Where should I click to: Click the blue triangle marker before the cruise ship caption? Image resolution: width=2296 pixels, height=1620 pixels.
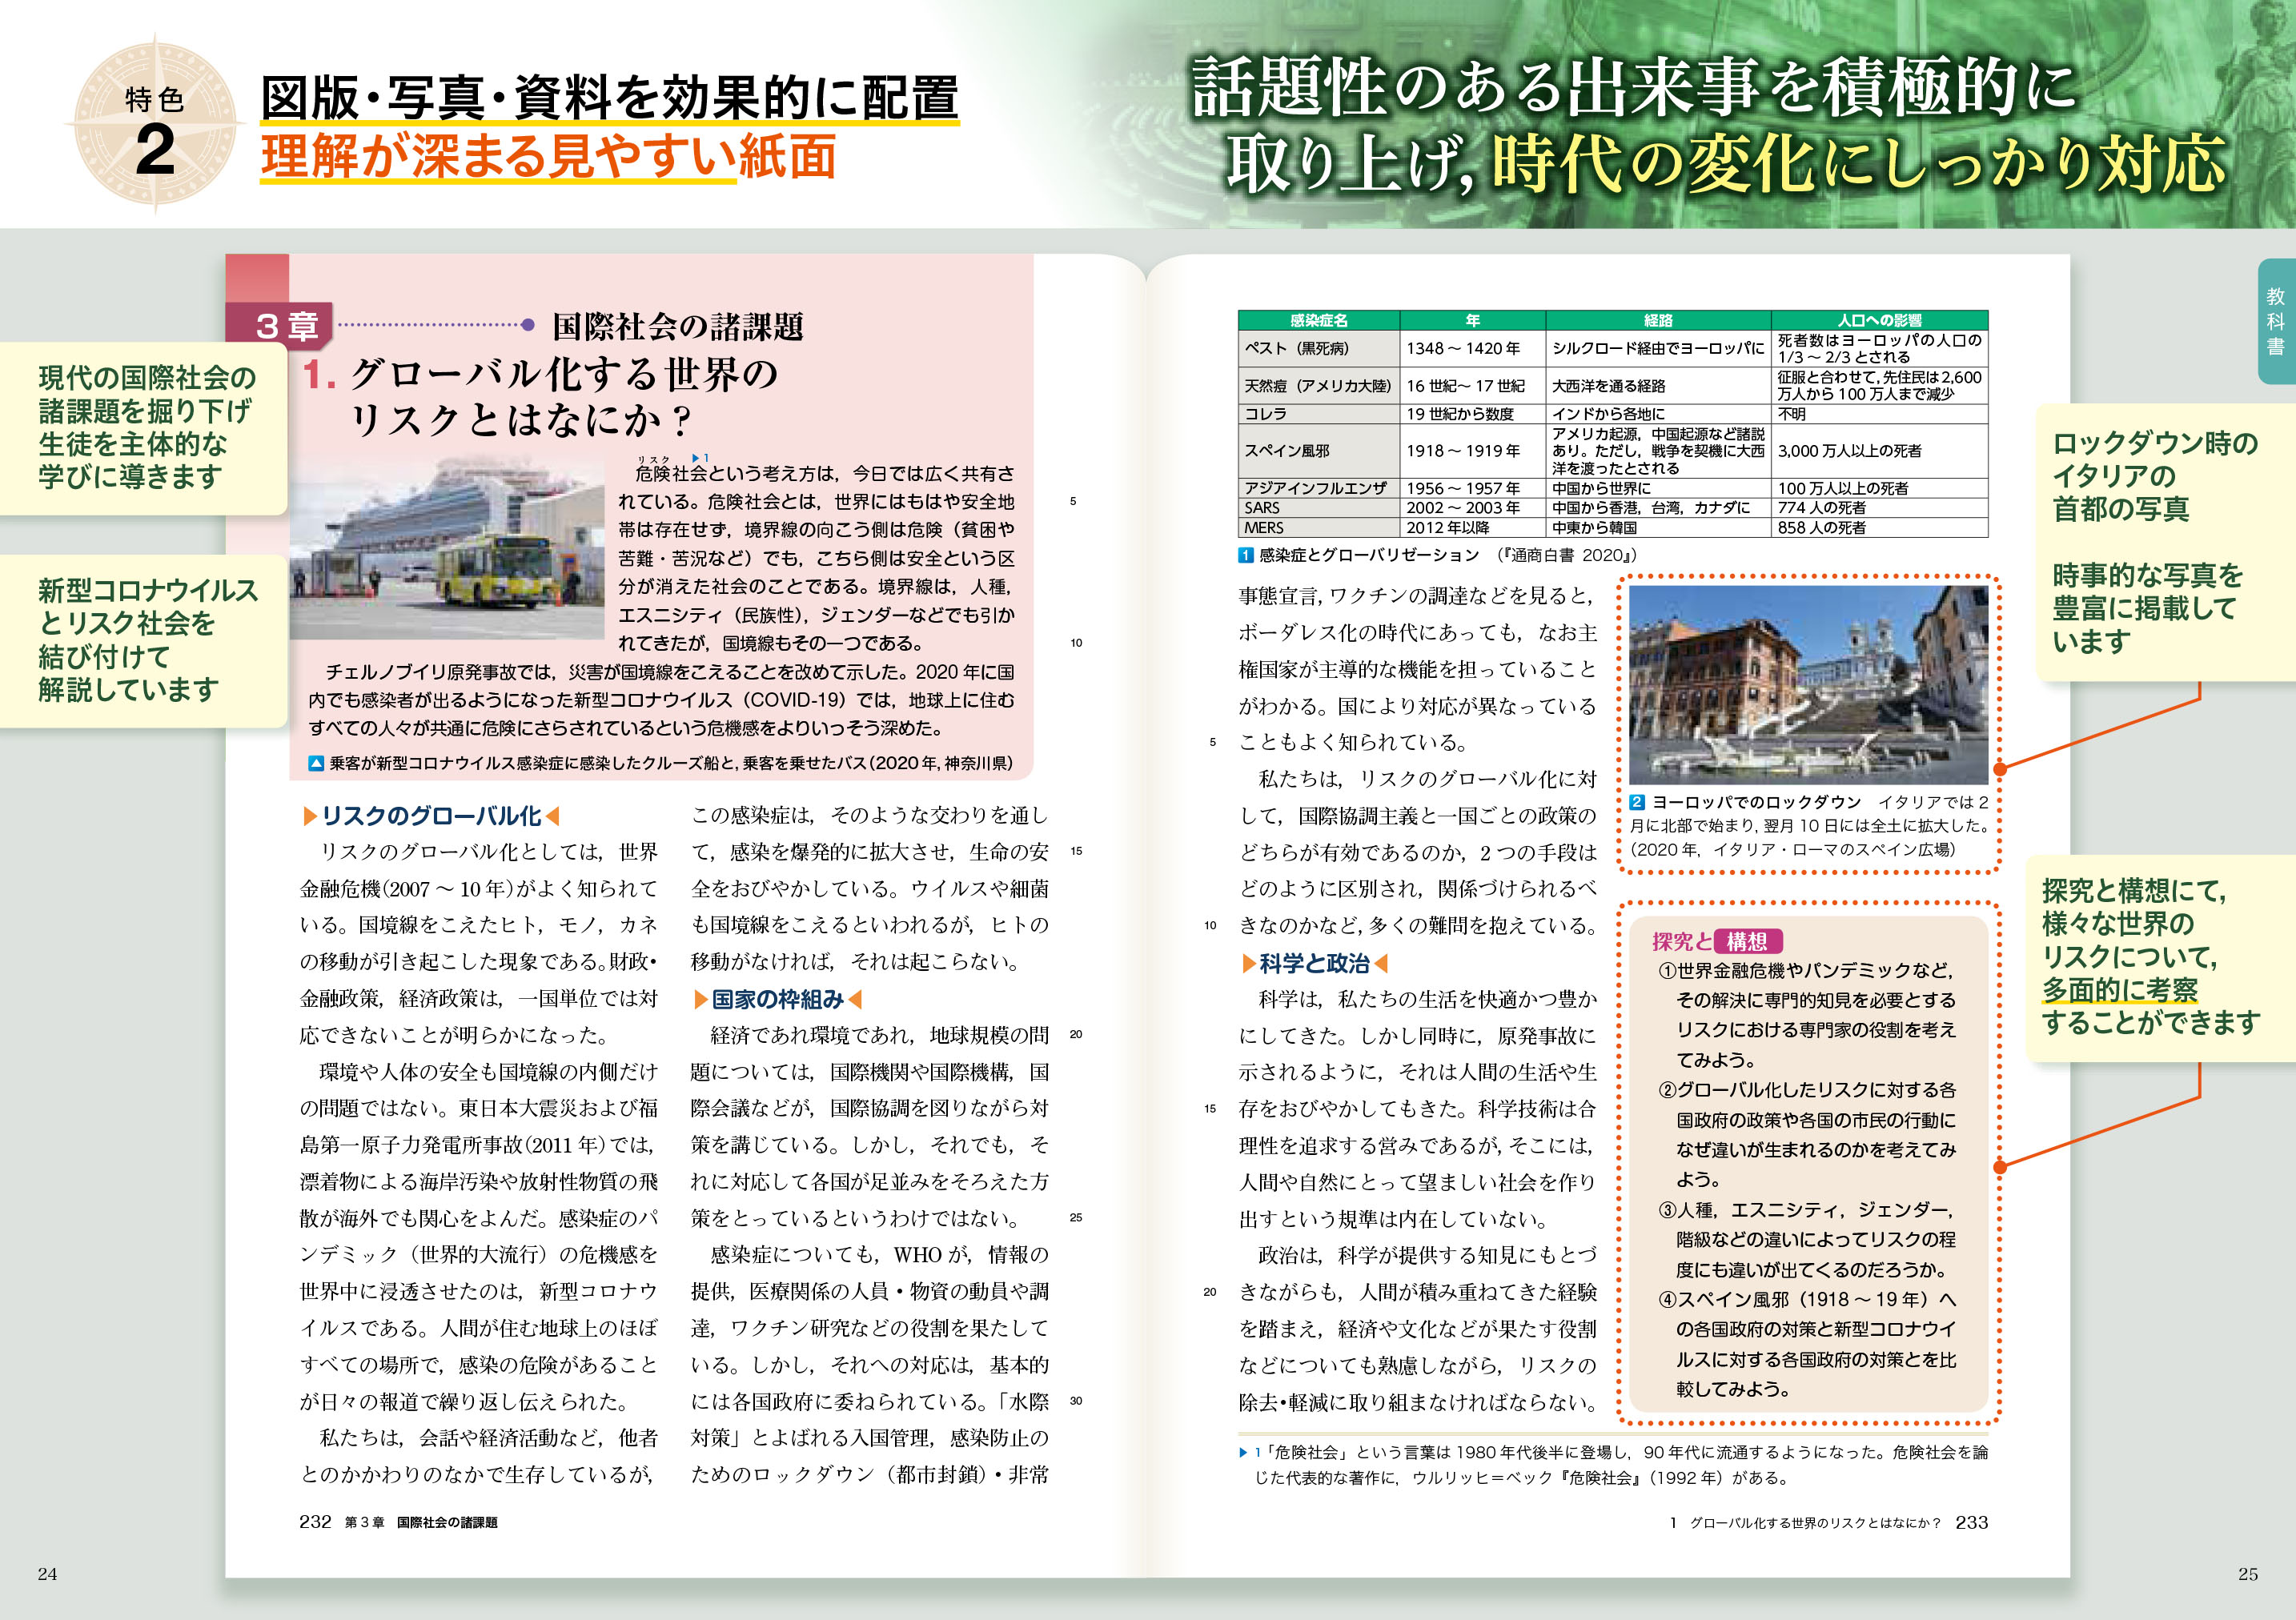[316, 763]
